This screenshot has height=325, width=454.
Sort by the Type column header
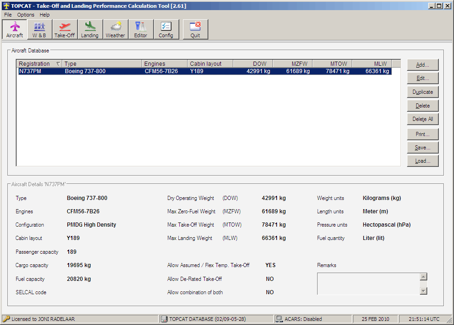click(x=102, y=63)
